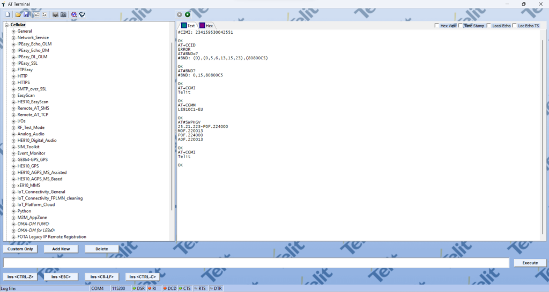Image resolution: width=549 pixels, height=292 pixels.
Task: Click the DCD status indicator
Action: pos(170,288)
